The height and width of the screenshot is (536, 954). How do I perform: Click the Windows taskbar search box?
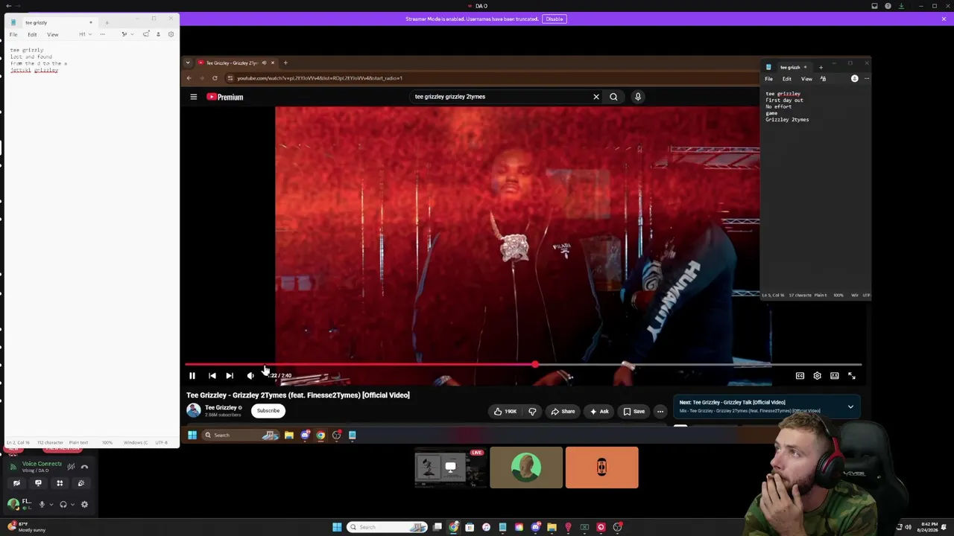(x=388, y=527)
